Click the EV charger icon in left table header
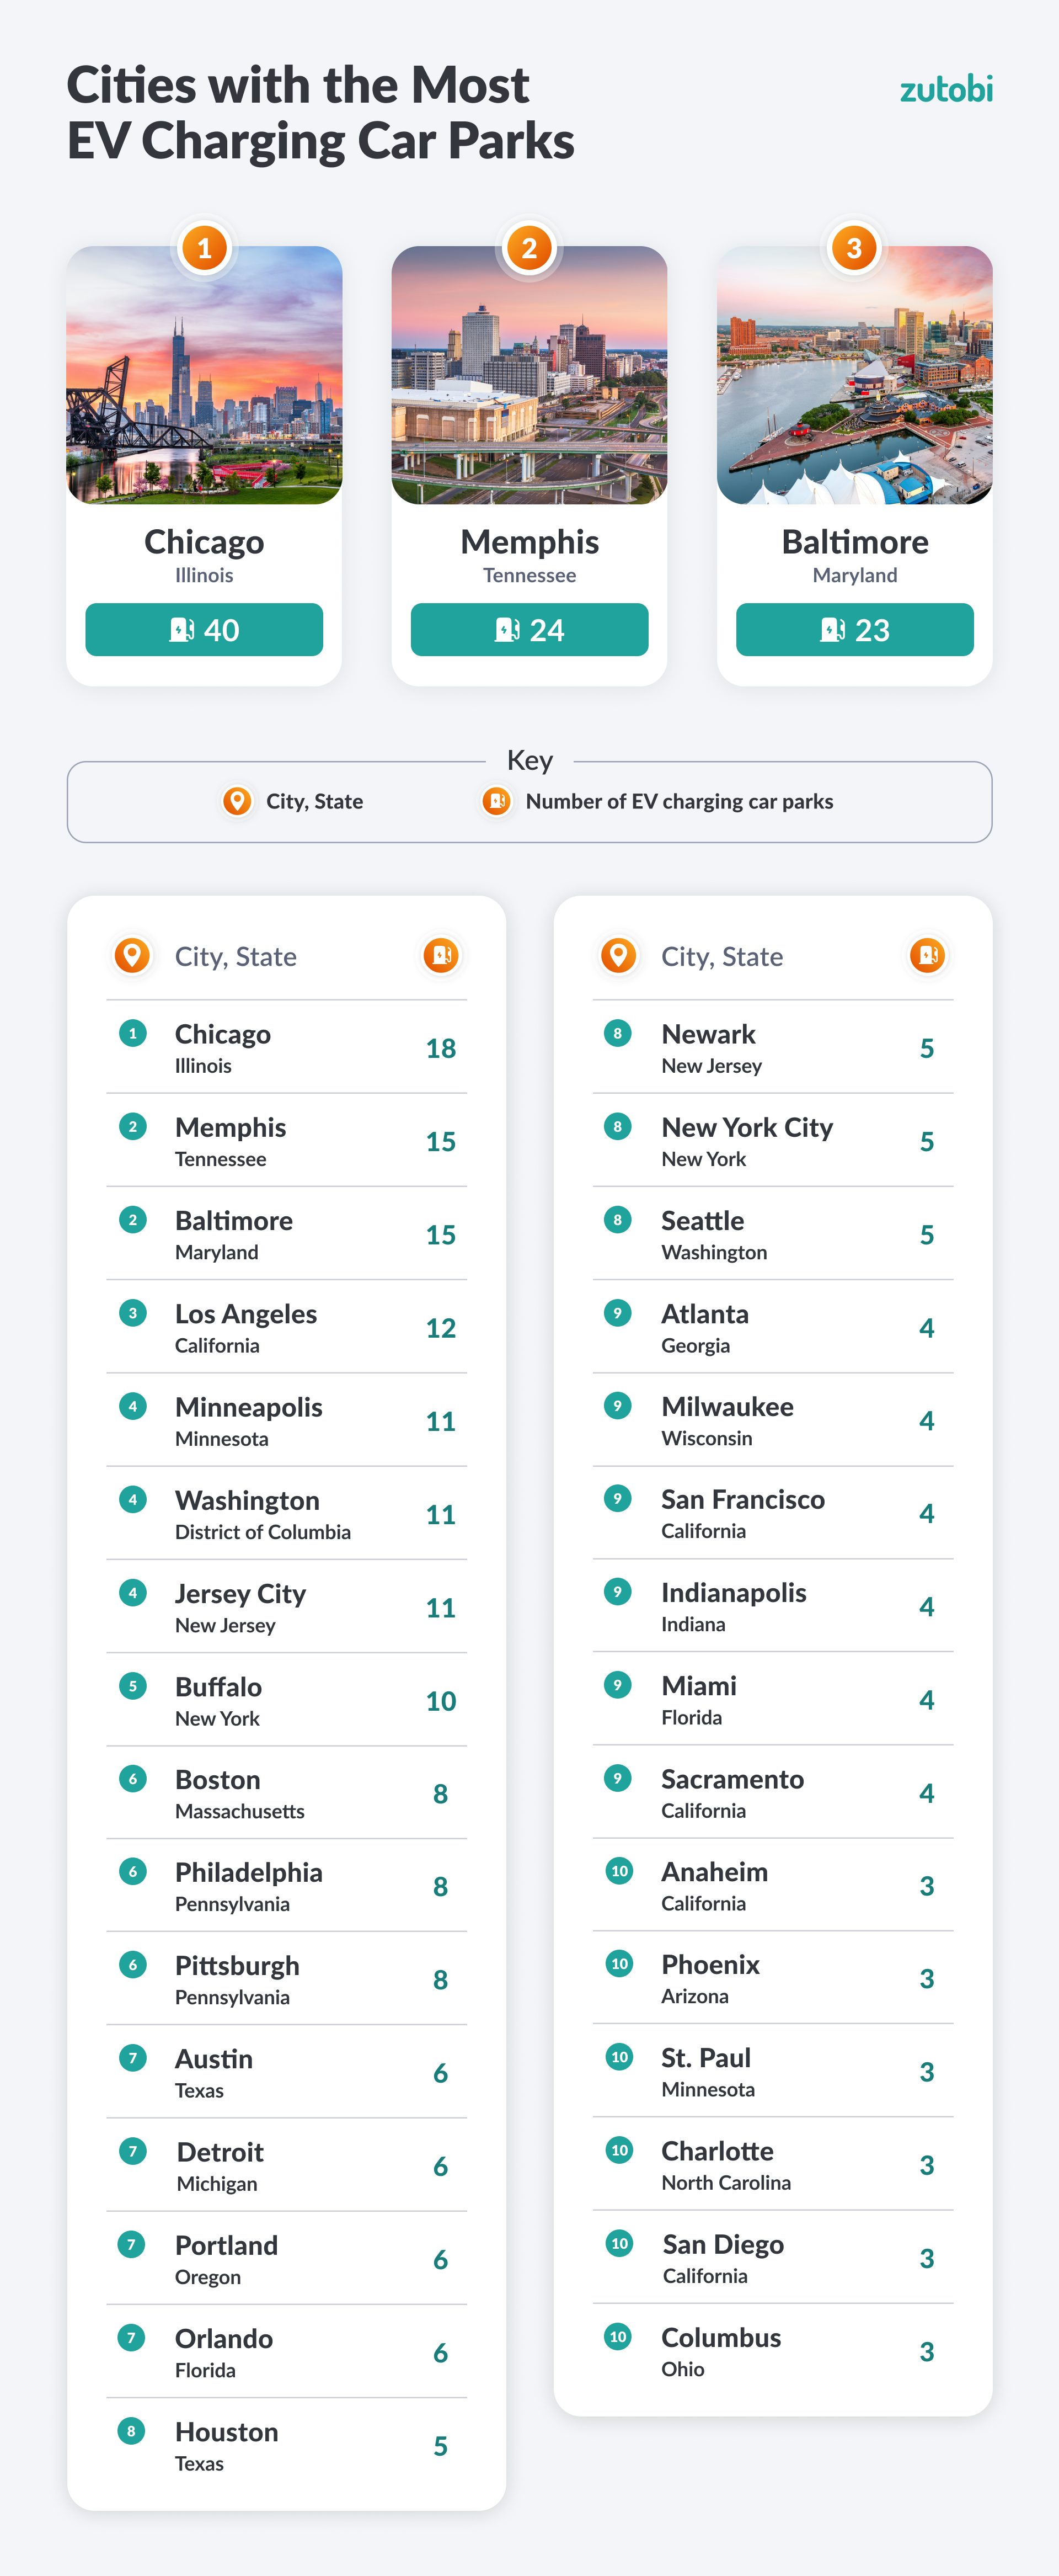The height and width of the screenshot is (2576, 1059). (441, 955)
